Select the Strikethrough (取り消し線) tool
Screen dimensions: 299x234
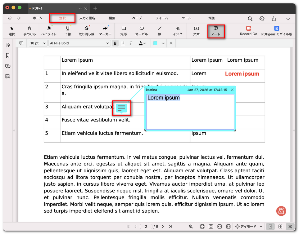tap(86, 31)
